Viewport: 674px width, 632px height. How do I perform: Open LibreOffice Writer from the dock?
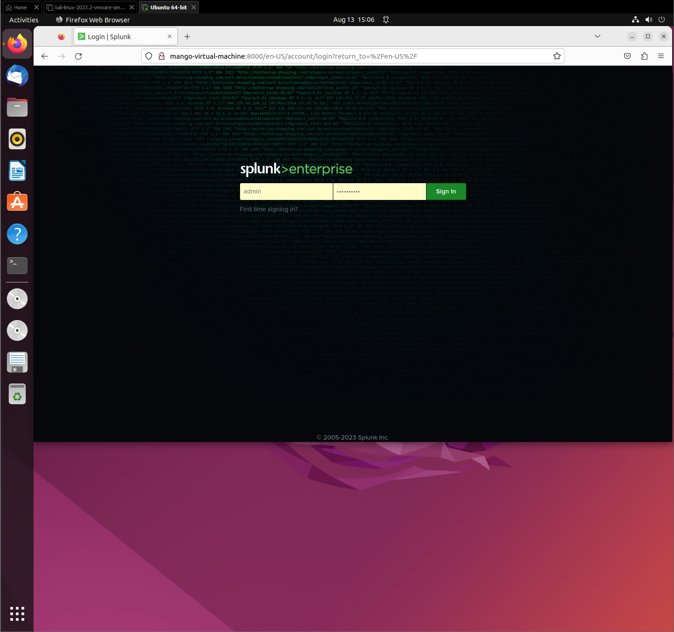click(17, 171)
